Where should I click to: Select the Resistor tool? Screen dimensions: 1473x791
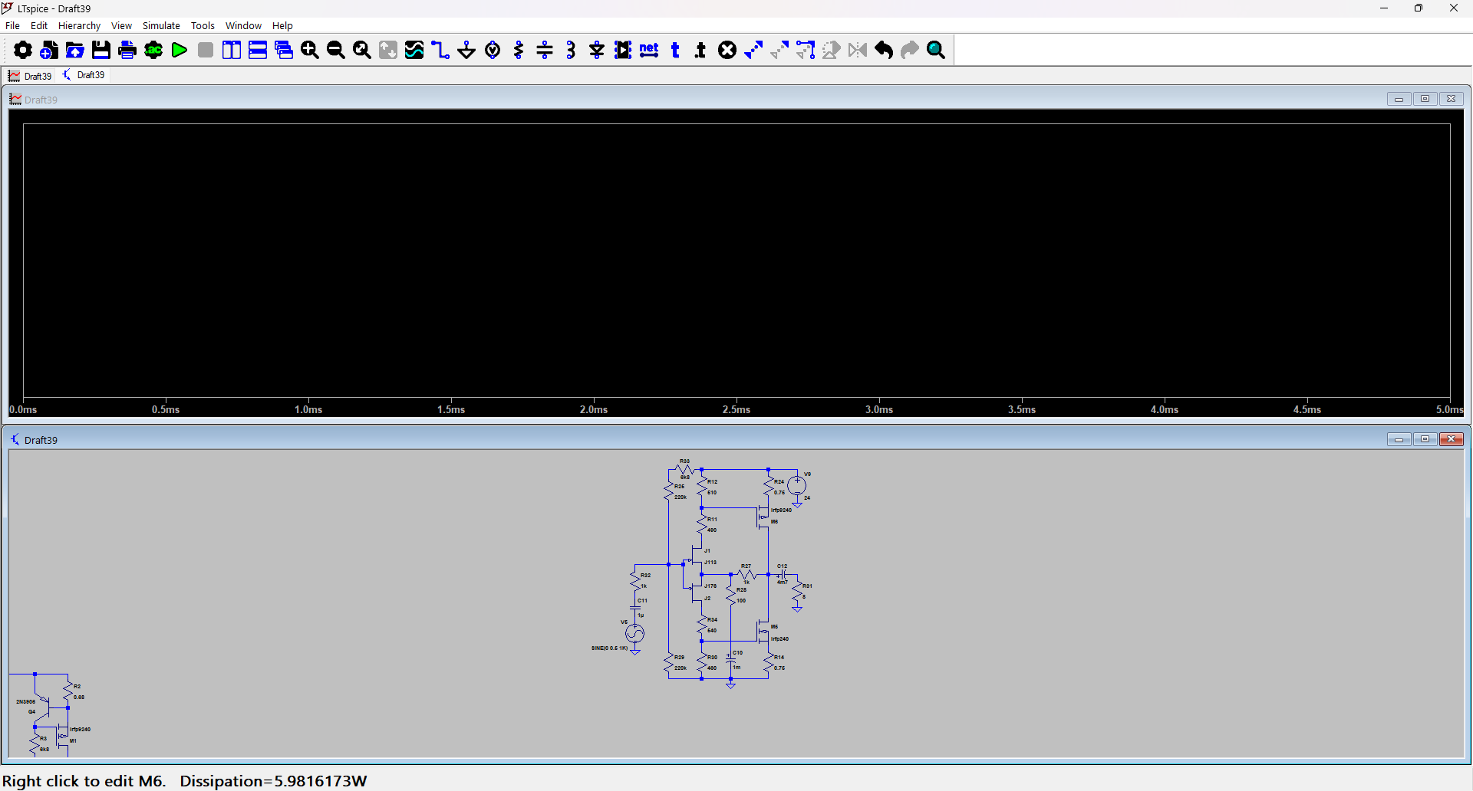(x=519, y=51)
